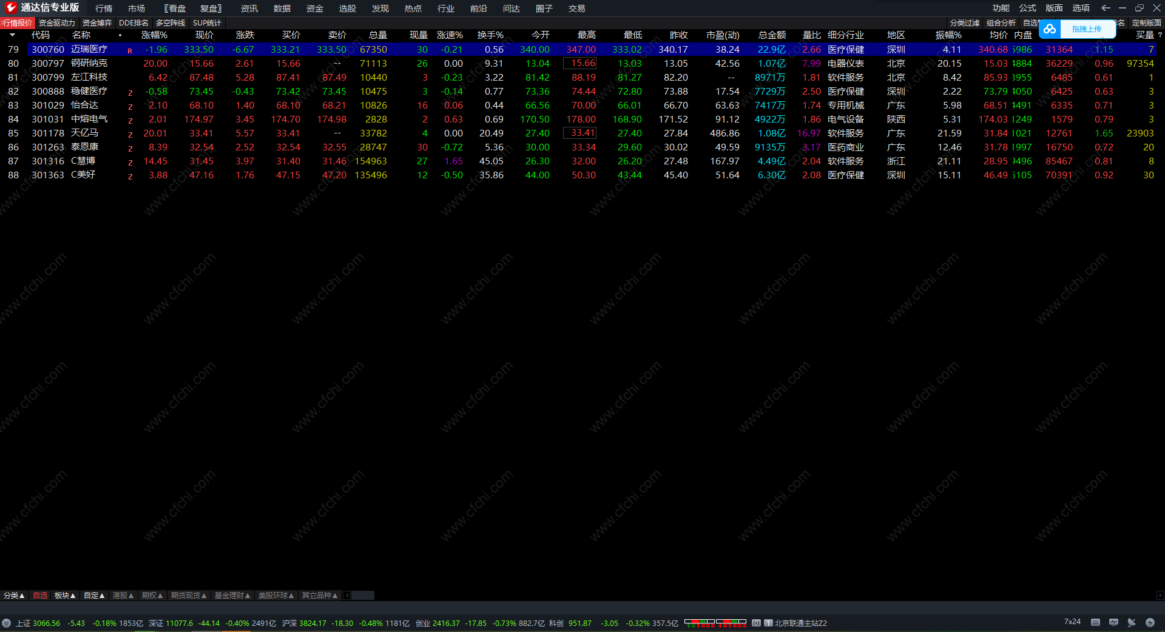
Task: Open the keyboard icon in status bar
Action: pos(1095,622)
